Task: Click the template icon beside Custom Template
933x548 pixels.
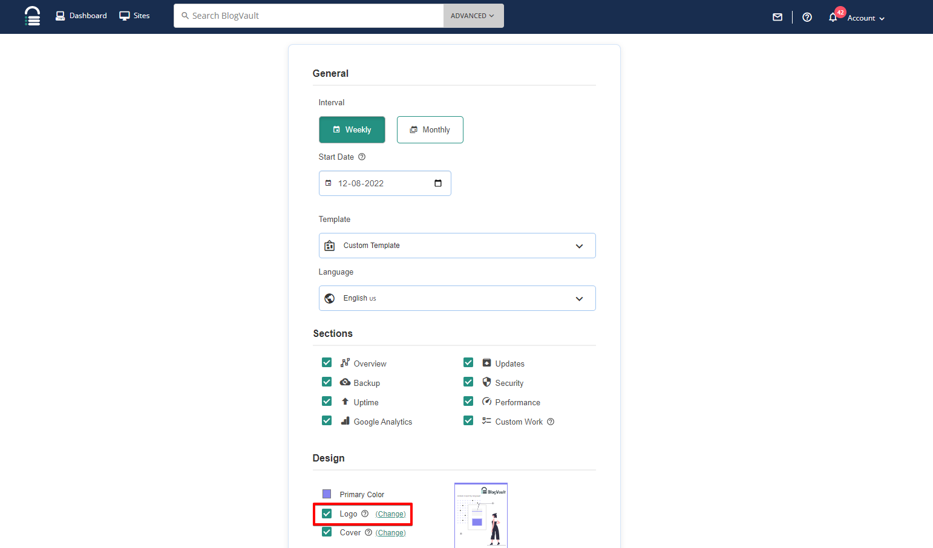Action: (x=330, y=246)
